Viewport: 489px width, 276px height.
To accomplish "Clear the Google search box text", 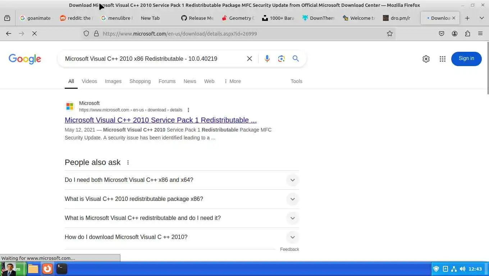I will pyautogui.click(x=250, y=59).
